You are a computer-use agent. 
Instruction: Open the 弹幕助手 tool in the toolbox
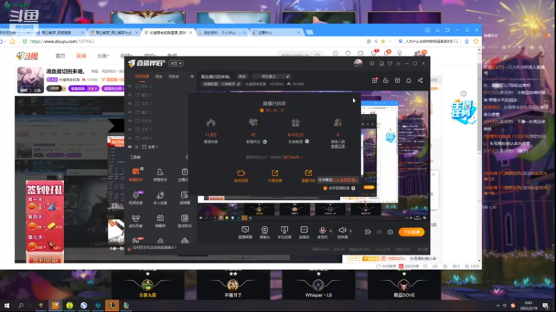(x=136, y=175)
